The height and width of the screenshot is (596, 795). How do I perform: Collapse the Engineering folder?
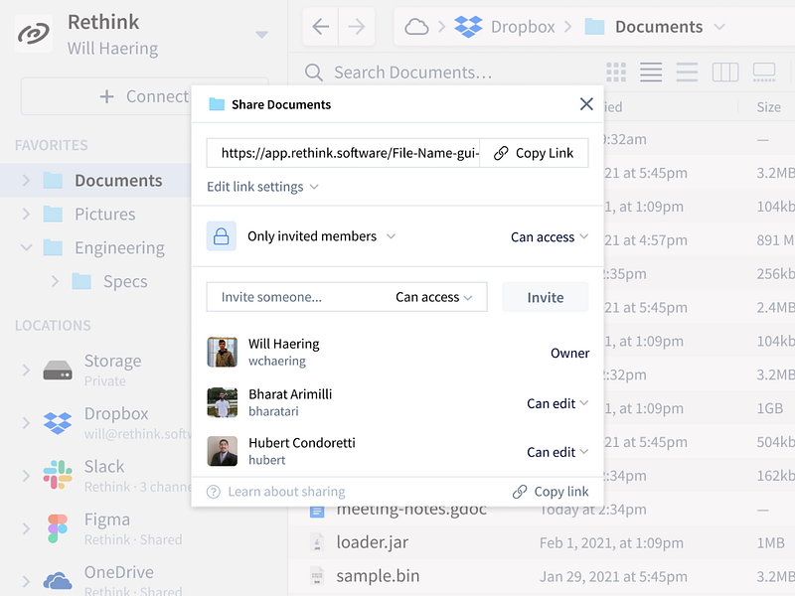[x=26, y=247]
